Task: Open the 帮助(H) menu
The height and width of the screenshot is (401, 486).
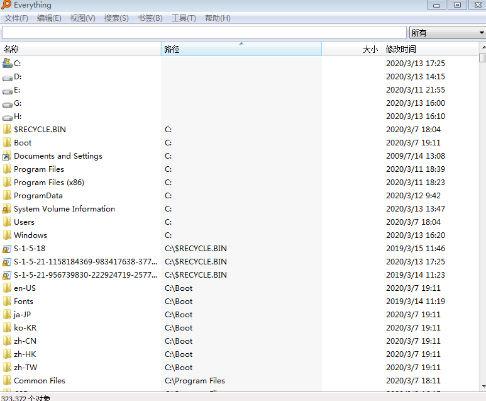Action: pyautogui.click(x=218, y=18)
